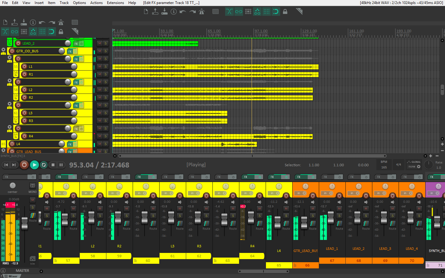The height and width of the screenshot is (278, 445).
Task: Click the master trim button in mixer
Action: click(32, 259)
